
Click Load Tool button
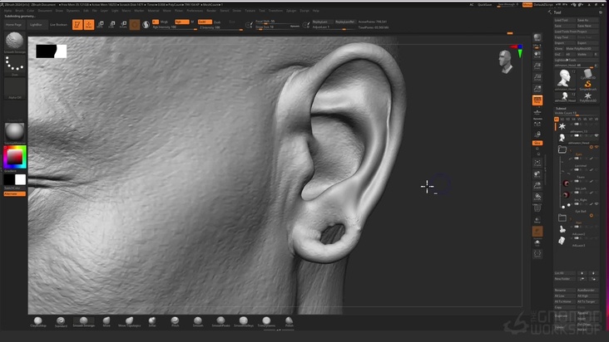[564, 20]
